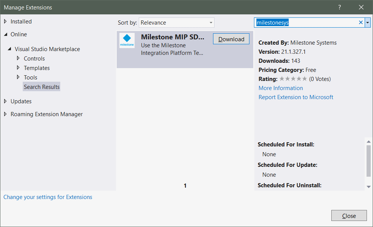Select the Installed tree item
The width and height of the screenshot is (373, 227).
[x=21, y=22]
